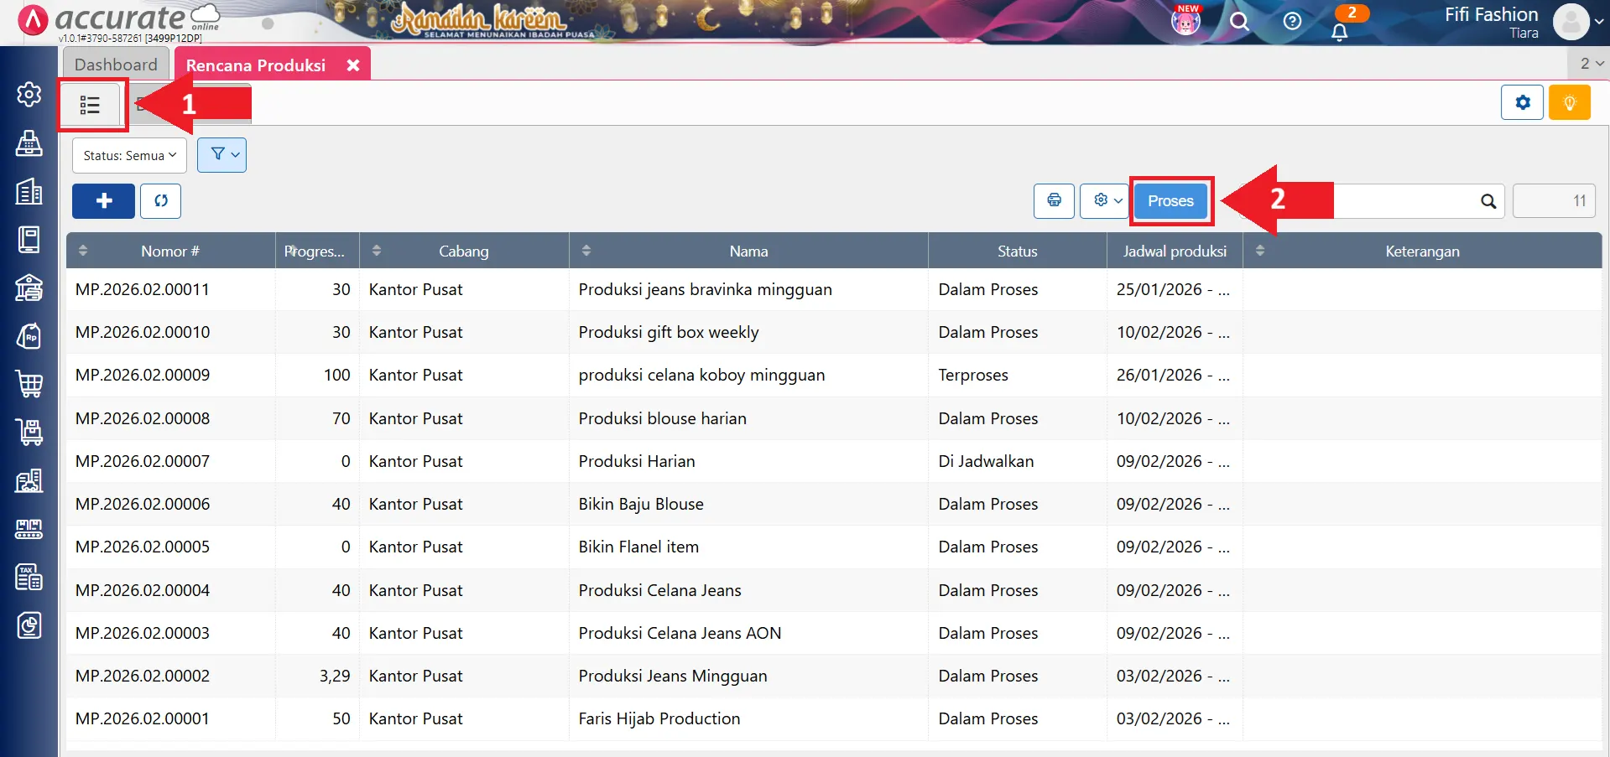The image size is (1610, 757).
Task: Open row MP.2026.02.00009 celana koboy
Action: (701, 376)
